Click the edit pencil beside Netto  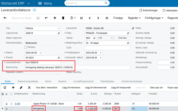[133, 28]
